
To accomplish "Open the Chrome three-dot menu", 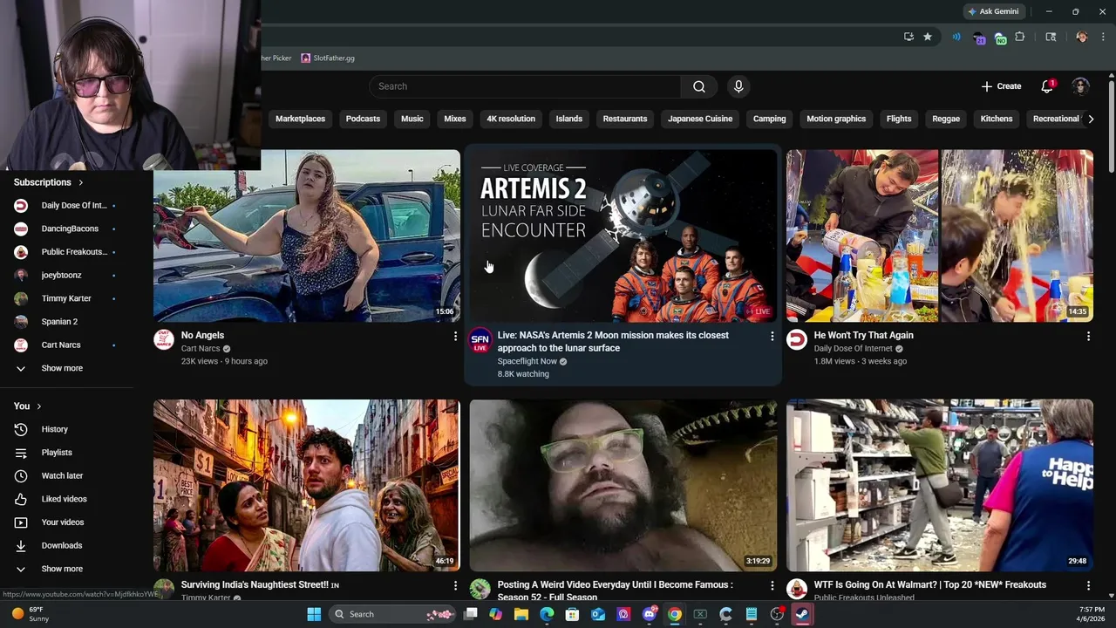I will (1104, 37).
